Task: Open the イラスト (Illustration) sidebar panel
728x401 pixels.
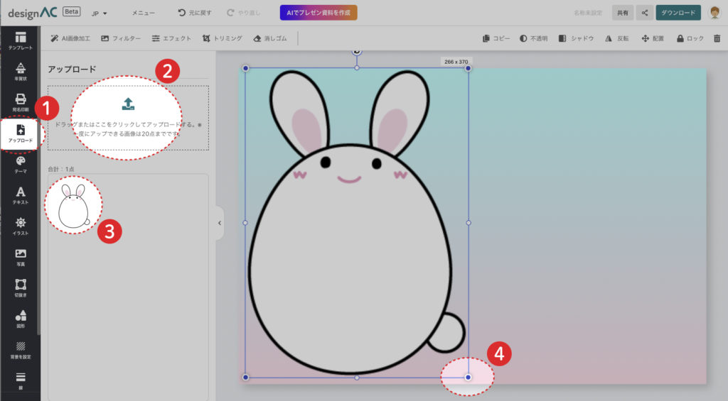Action: coord(20,226)
